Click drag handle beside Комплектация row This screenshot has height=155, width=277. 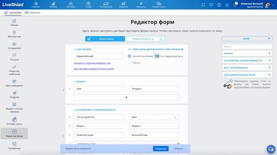point(70,135)
